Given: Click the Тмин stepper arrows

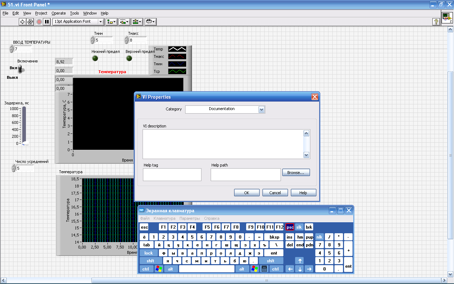Looking at the screenshot, I should click(92, 40).
